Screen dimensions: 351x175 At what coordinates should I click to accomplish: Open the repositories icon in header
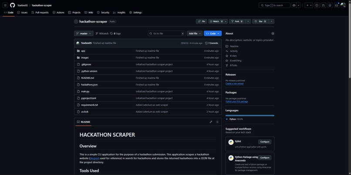pos(330,5)
